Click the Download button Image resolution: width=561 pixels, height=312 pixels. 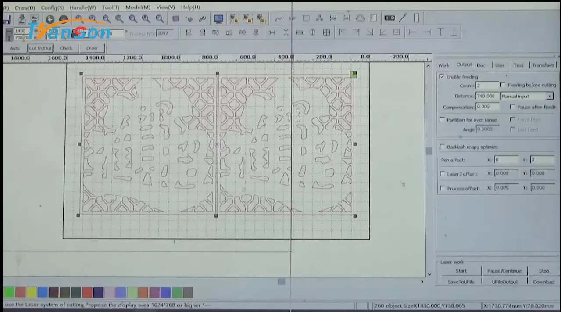tap(543, 282)
